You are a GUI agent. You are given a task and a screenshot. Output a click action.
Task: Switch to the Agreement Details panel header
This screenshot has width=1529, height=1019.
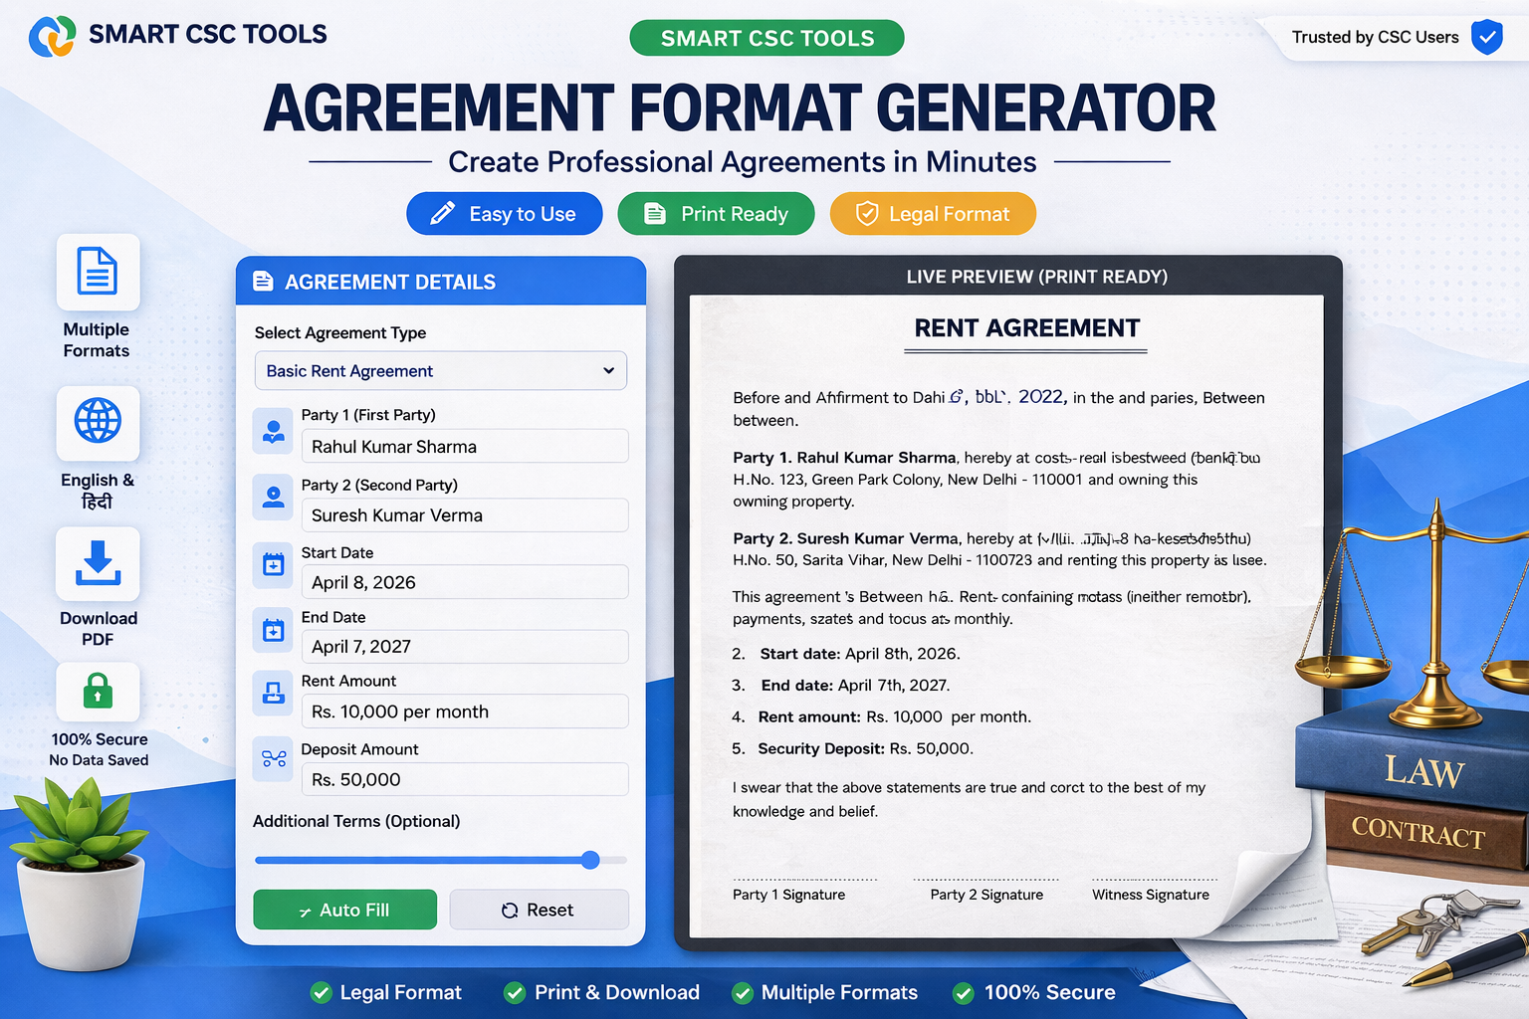point(390,282)
